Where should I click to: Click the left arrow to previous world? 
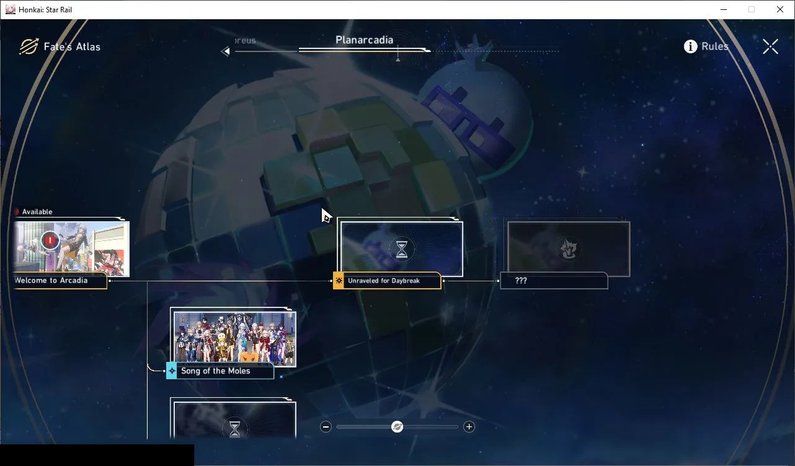coord(225,51)
